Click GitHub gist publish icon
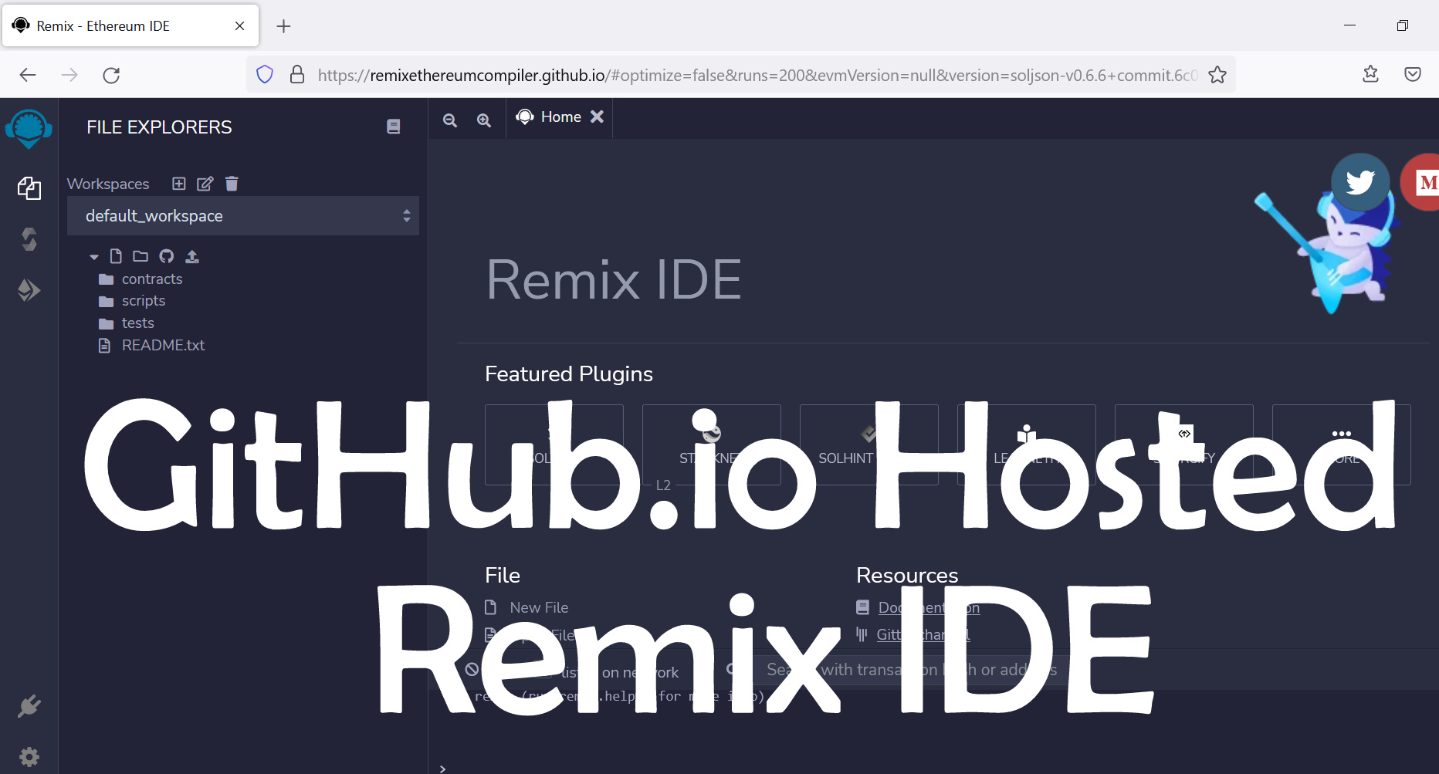The image size is (1439, 774). point(167,256)
